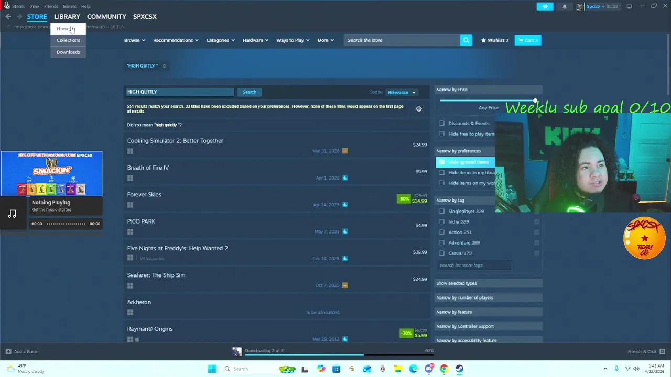Tick the Action tag checkbox

(441, 232)
